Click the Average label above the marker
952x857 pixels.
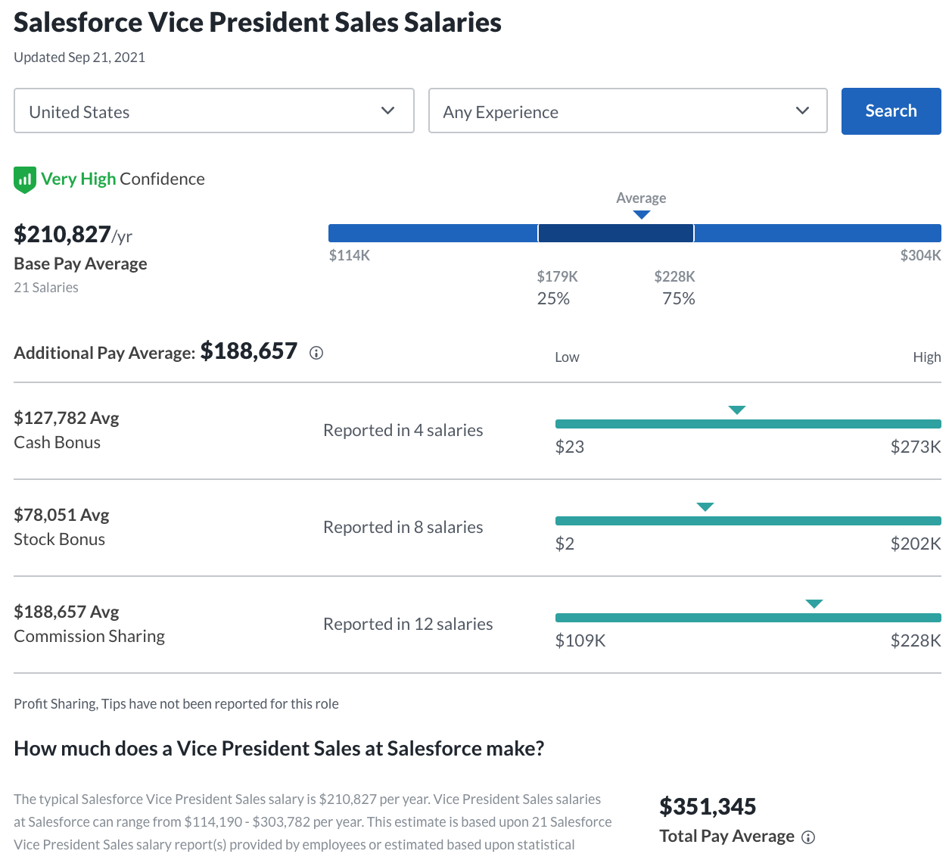click(641, 198)
